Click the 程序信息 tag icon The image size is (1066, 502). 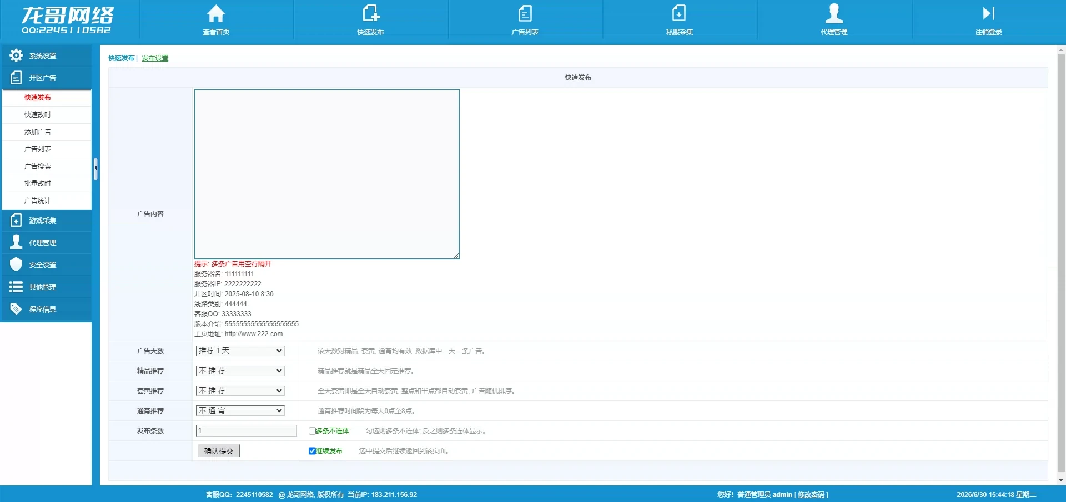pyautogui.click(x=16, y=309)
